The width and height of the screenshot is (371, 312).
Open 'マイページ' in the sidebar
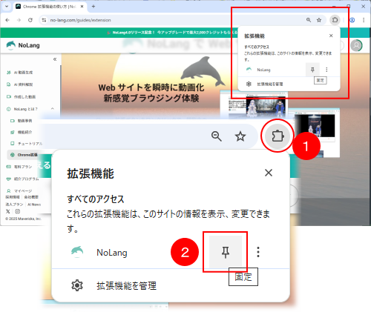pos(19,190)
